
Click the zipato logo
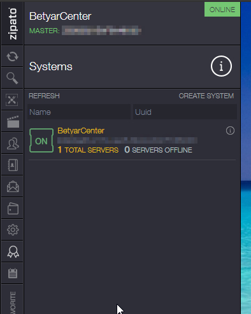(12, 24)
